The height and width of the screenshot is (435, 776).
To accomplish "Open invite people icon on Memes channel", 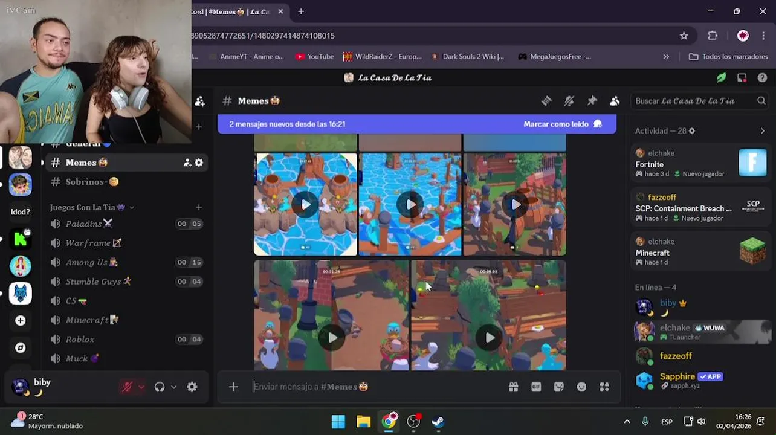I will (x=187, y=163).
